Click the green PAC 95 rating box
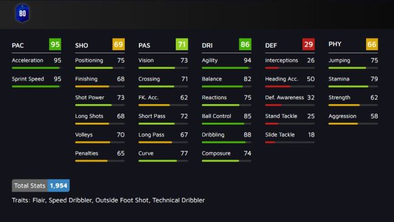The height and width of the screenshot is (222, 394). coord(55,44)
